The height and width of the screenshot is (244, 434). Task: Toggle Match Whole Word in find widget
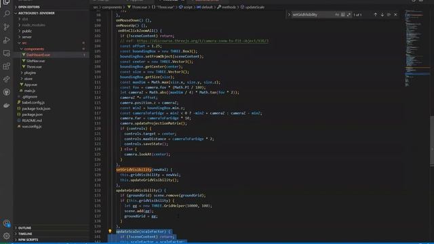pos(343,15)
